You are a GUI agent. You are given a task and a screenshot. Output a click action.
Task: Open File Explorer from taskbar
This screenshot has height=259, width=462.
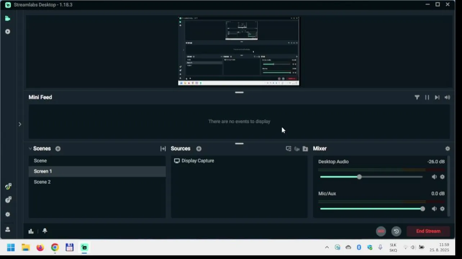[26, 247]
